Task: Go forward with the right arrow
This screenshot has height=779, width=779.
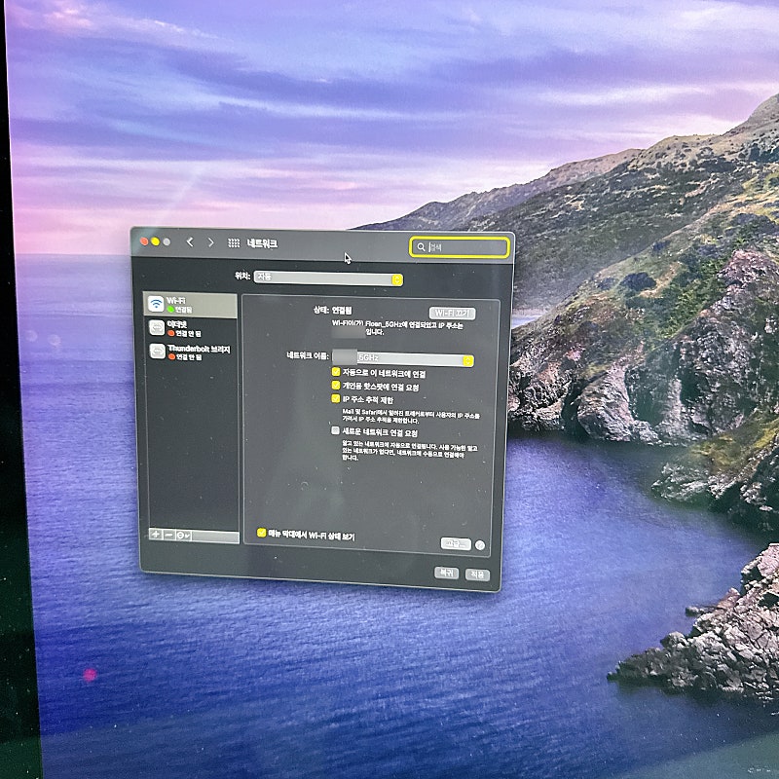Action: tap(210, 241)
